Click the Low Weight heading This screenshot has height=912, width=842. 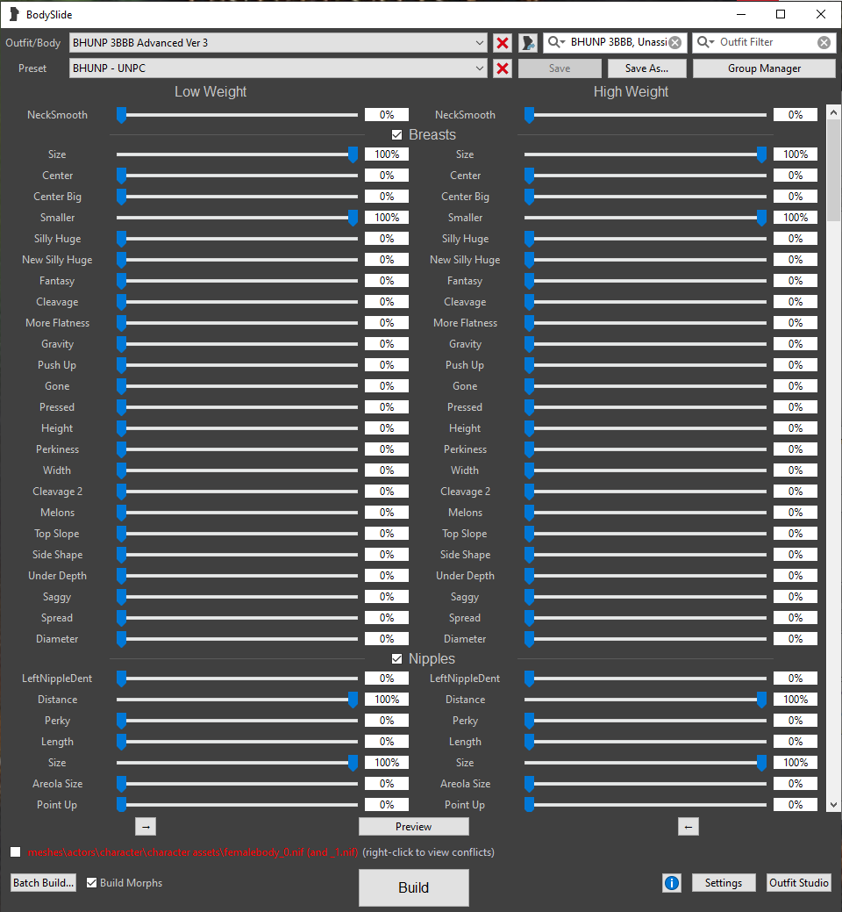(210, 92)
